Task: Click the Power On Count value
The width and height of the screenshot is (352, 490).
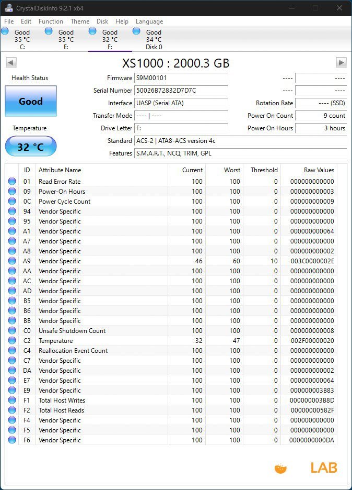Action: [x=321, y=115]
